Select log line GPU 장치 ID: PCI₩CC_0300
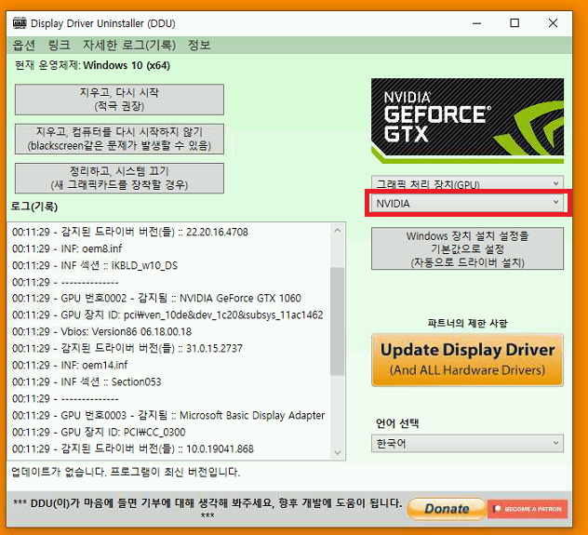Screen dimensions: 588x535 click(x=99, y=432)
